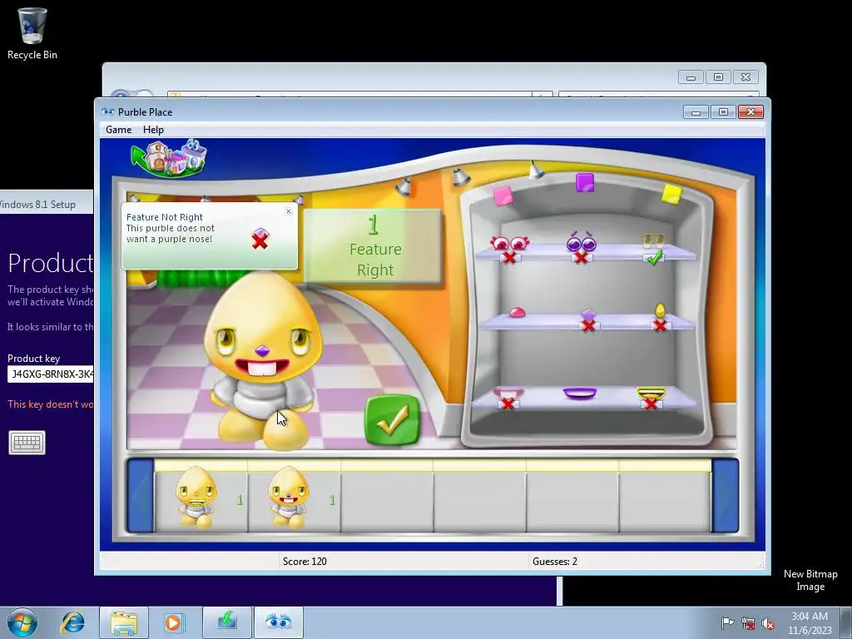The image size is (852, 639).
Task: Open the clock showing 3:04 AM
Action: (810, 622)
